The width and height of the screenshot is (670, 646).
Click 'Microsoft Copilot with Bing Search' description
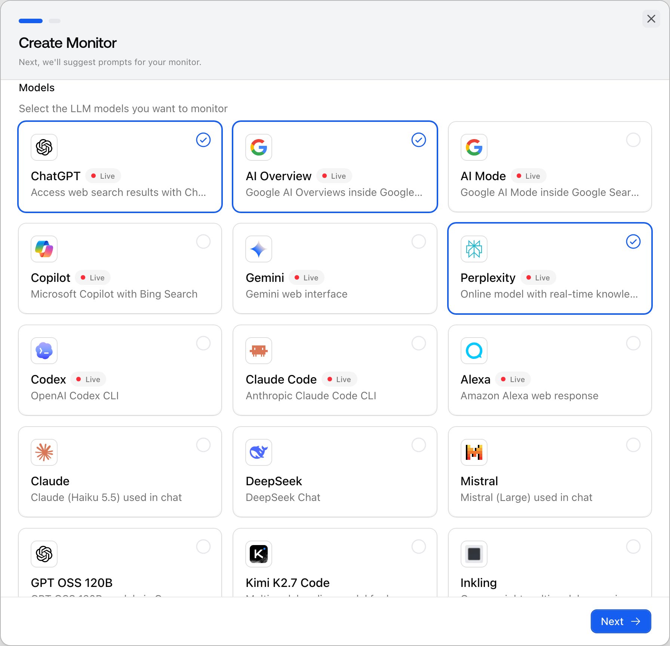114,294
